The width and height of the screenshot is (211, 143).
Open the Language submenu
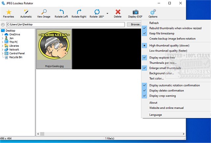tap(176, 115)
